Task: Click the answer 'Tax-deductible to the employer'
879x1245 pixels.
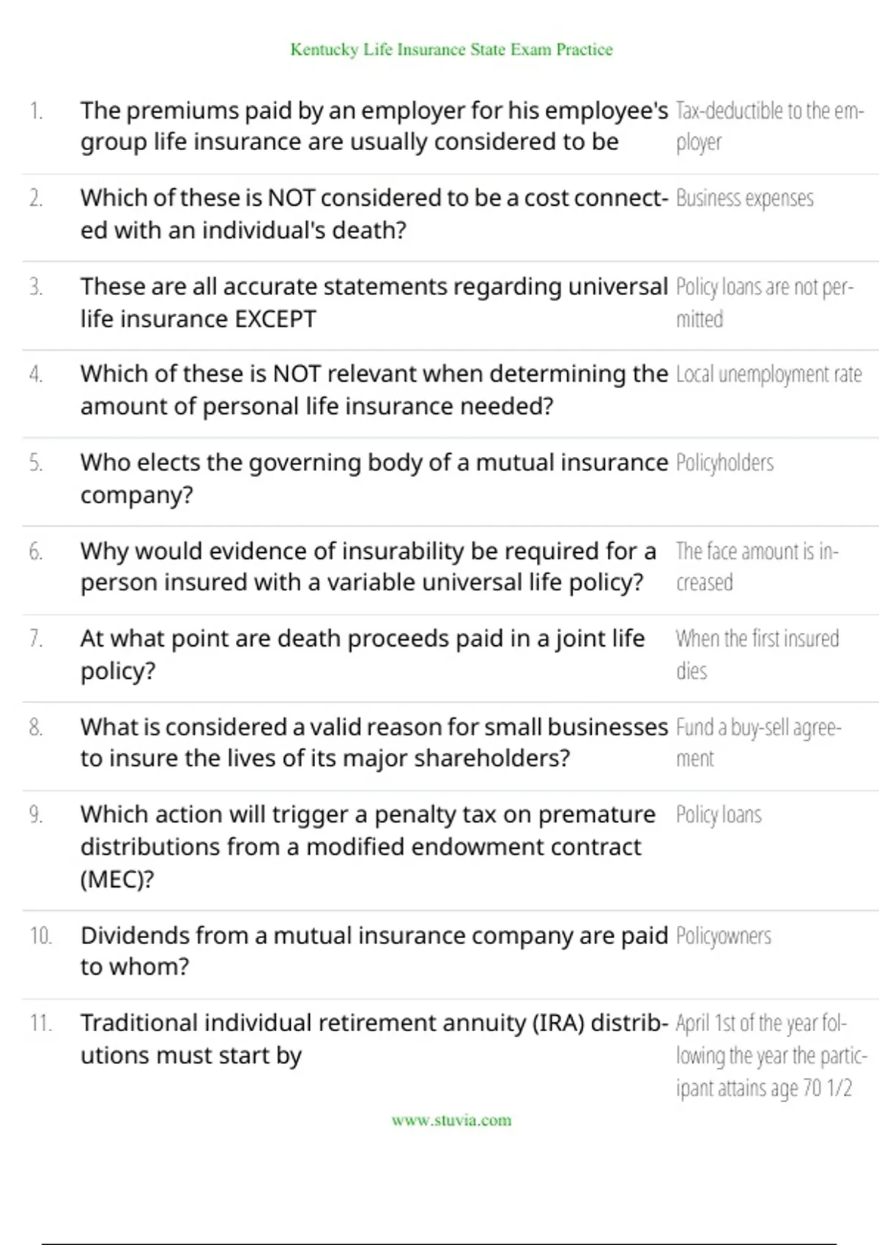Action: tap(769, 126)
